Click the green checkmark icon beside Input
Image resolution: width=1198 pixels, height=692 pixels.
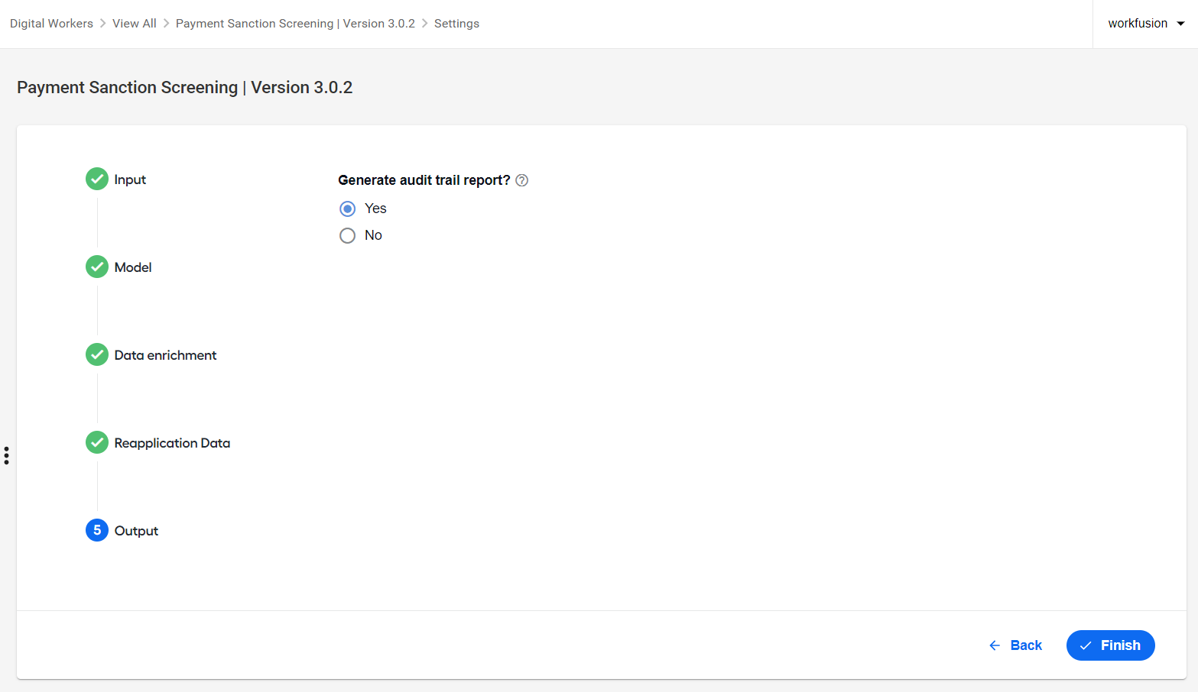(97, 179)
